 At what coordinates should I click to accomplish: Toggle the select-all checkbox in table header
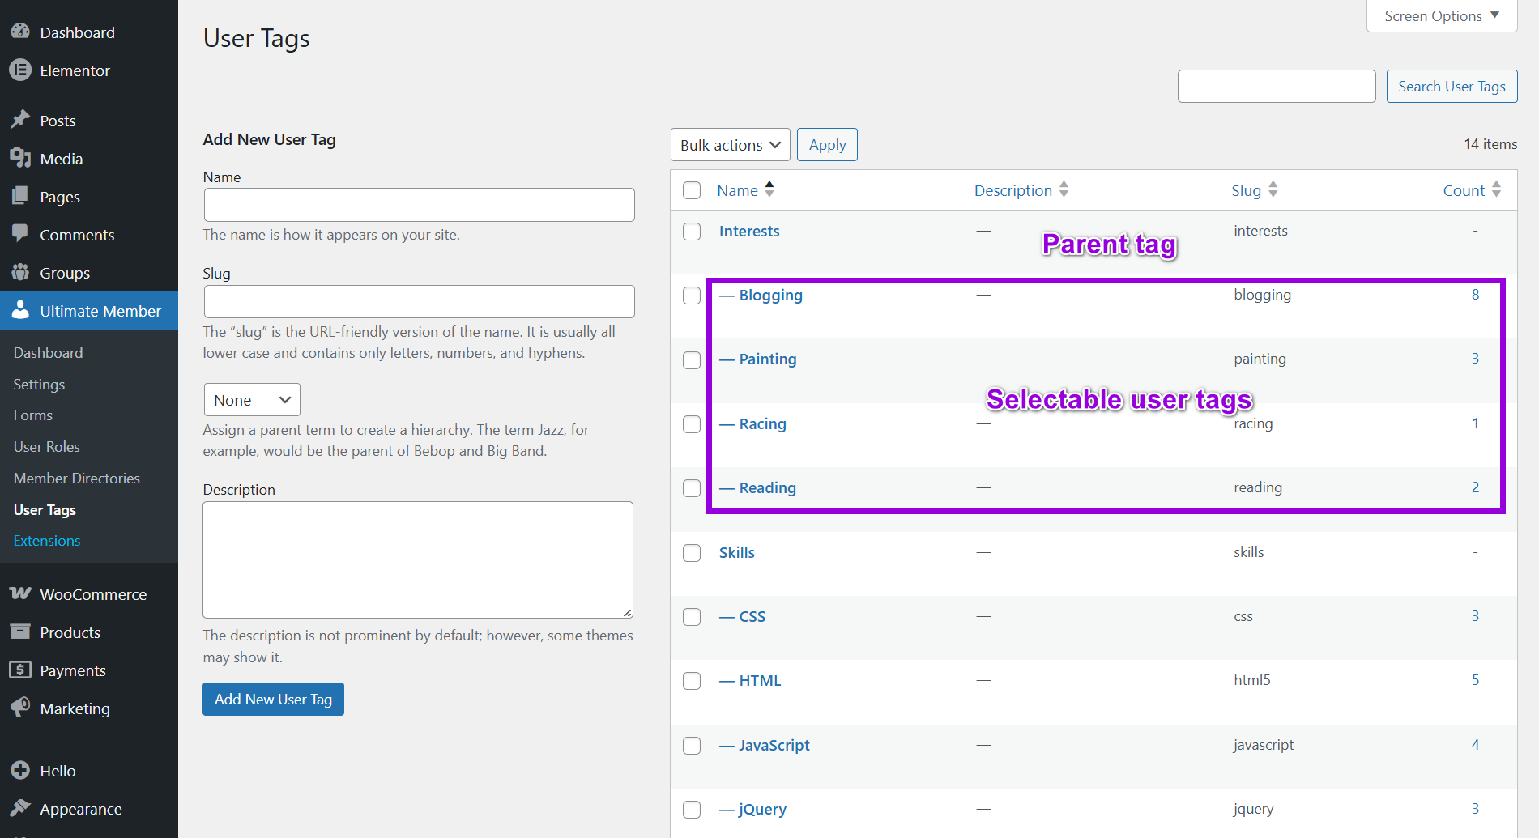(692, 190)
